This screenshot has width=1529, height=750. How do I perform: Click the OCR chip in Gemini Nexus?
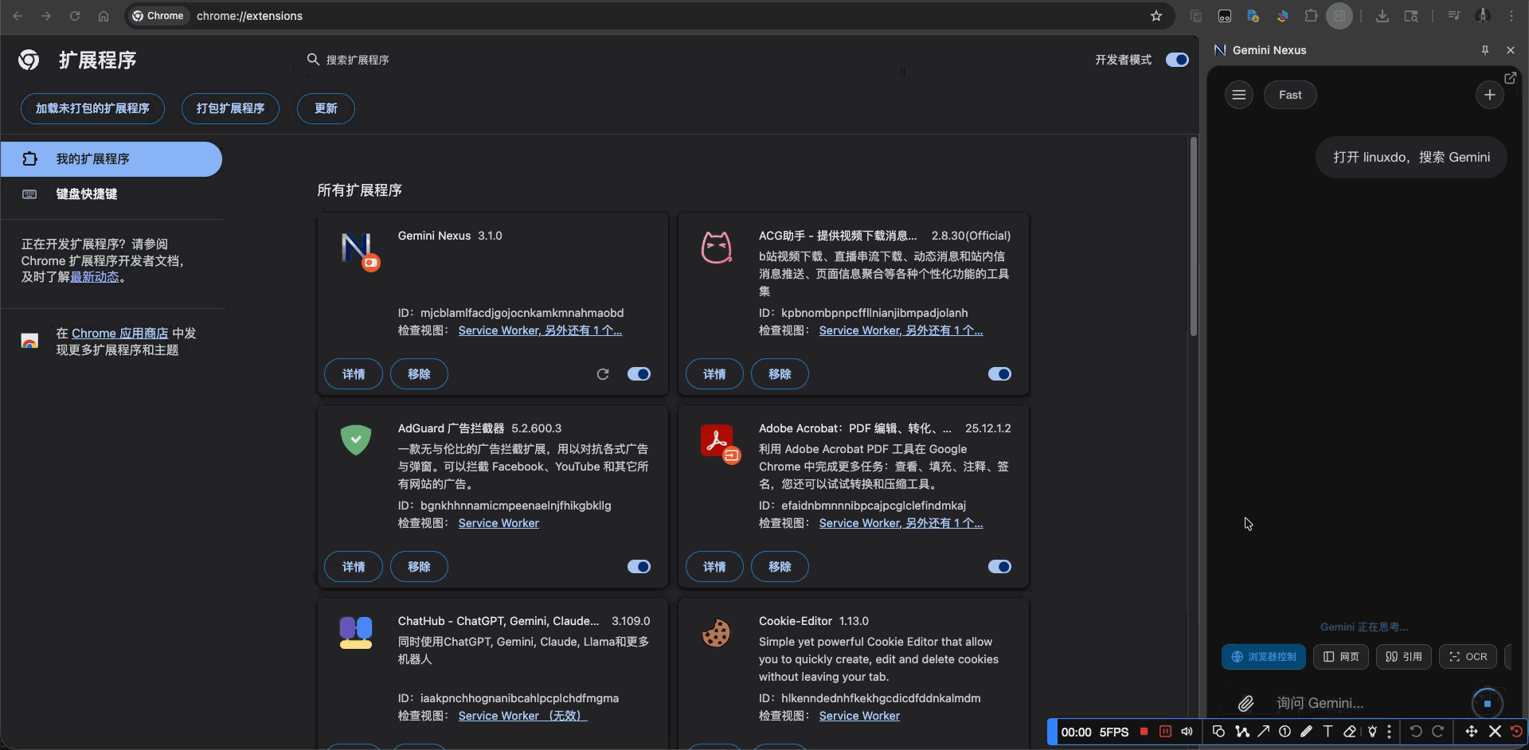(x=1468, y=657)
